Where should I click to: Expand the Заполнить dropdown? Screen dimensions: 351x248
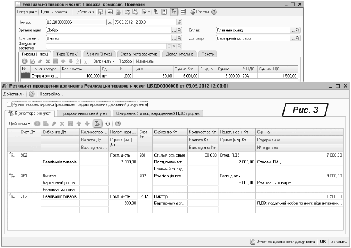[x=102, y=62]
